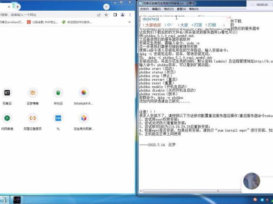Image resolution: width=273 pixels, height=204 pixels.
Task: Open the 花生壳内网穿 shortcut tile
Action: pos(84,122)
